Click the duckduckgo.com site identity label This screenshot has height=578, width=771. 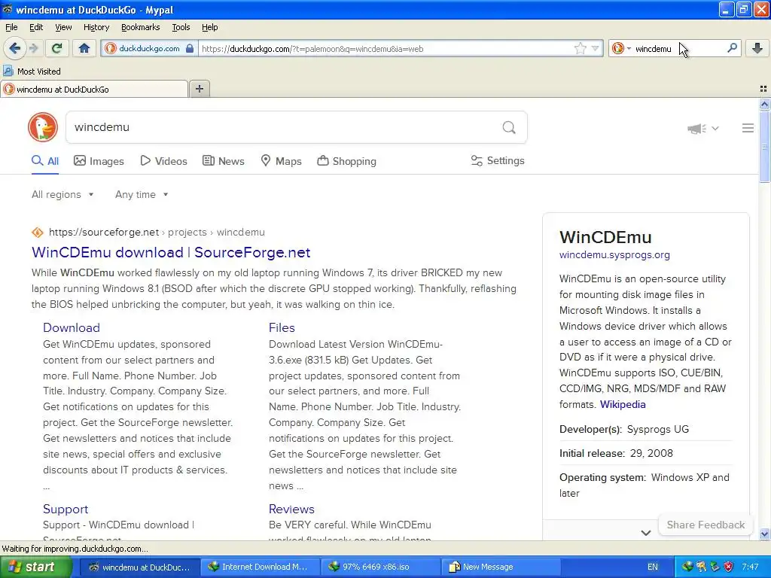[149, 49]
